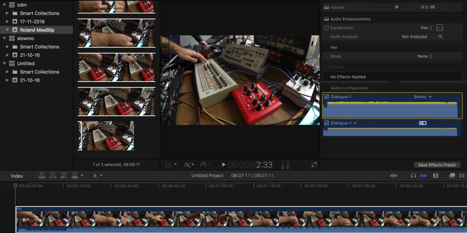Select the Roland MeeBlip event
The image size is (467, 233).
tap(37, 30)
